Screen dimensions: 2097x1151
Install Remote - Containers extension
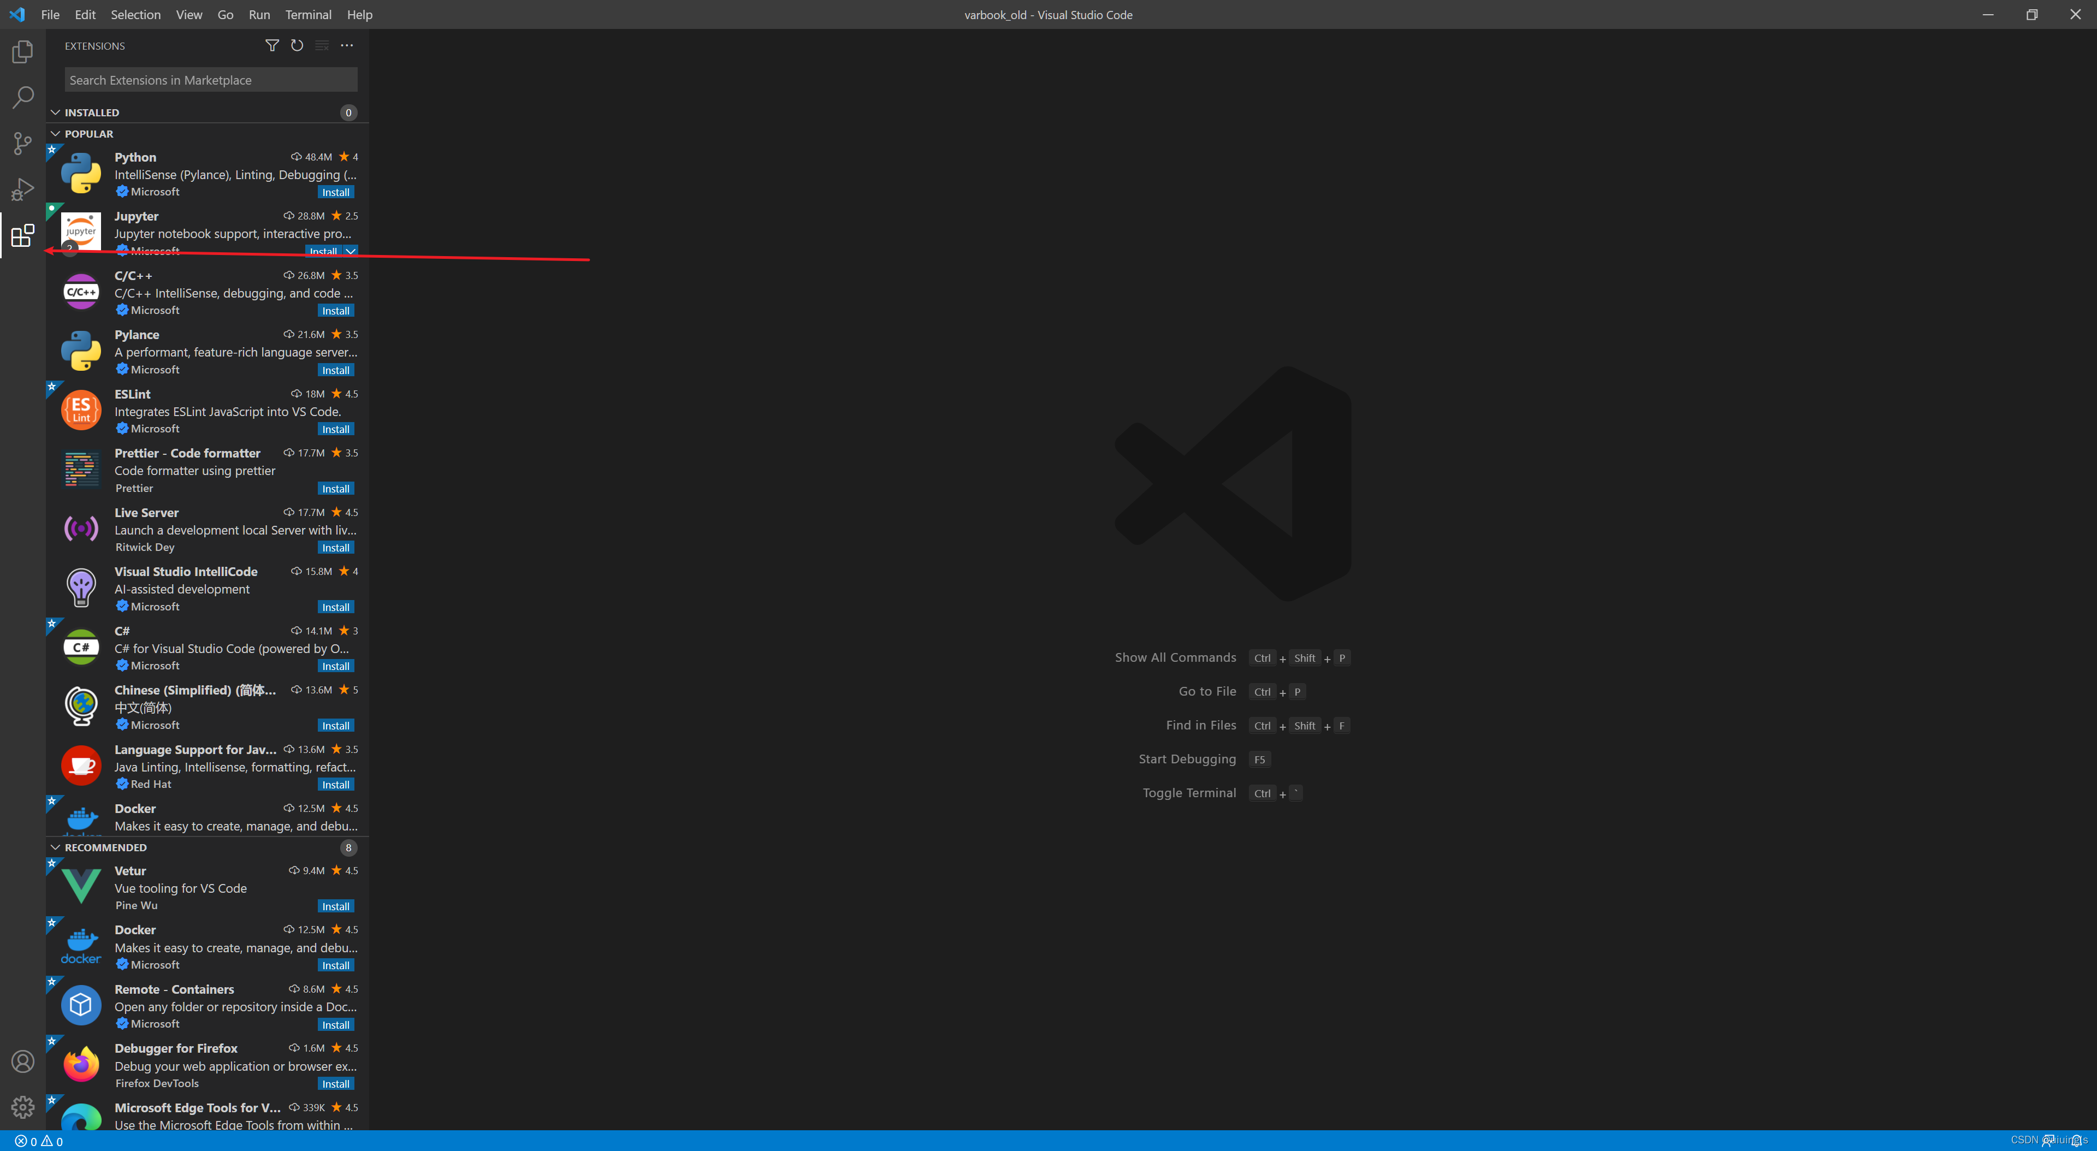[x=335, y=1025]
